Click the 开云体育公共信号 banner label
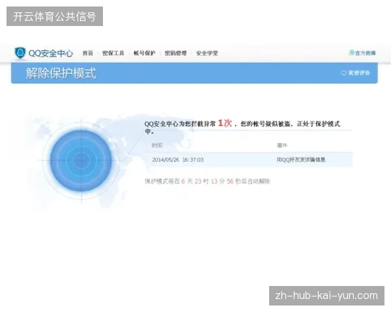 click(x=55, y=16)
